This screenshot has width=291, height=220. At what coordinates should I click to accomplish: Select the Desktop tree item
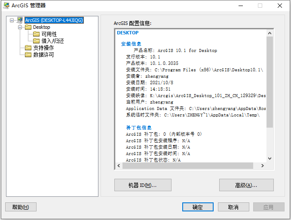pyautogui.click(x=42, y=27)
